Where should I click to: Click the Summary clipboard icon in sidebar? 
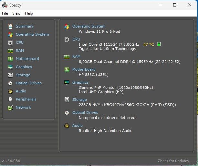(x=10, y=27)
